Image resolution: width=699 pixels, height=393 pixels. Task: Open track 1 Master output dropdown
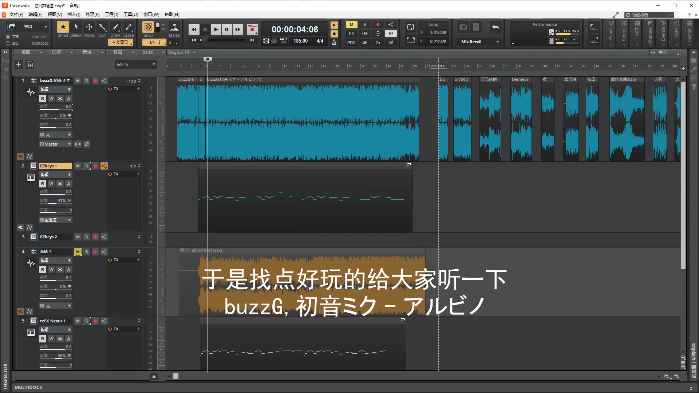pyautogui.click(x=55, y=144)
